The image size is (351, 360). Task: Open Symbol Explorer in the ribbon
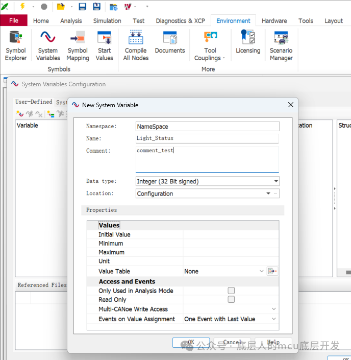[x=16, y=45]
